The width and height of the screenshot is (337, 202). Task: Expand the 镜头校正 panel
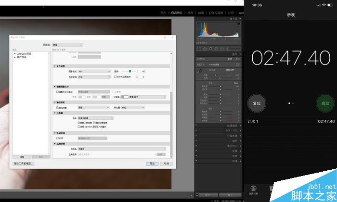(240, 146)
